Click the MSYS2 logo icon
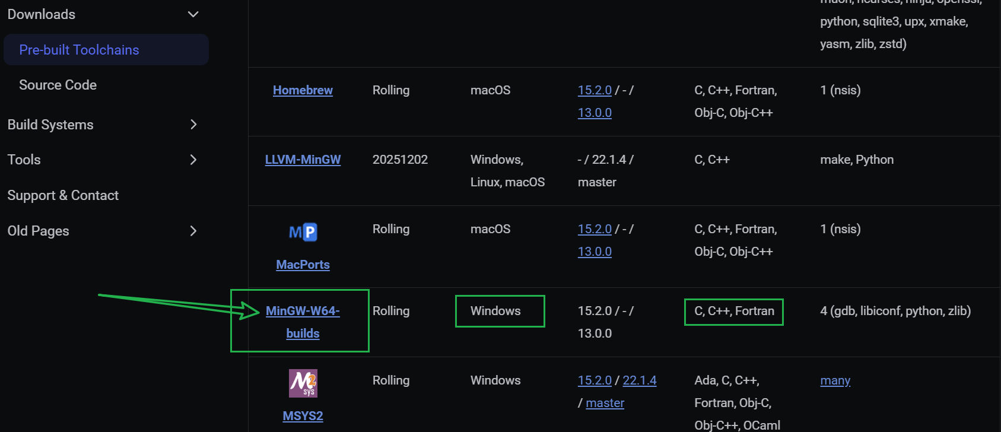This screenshot has height=432, width=1001. coord(303,383)
